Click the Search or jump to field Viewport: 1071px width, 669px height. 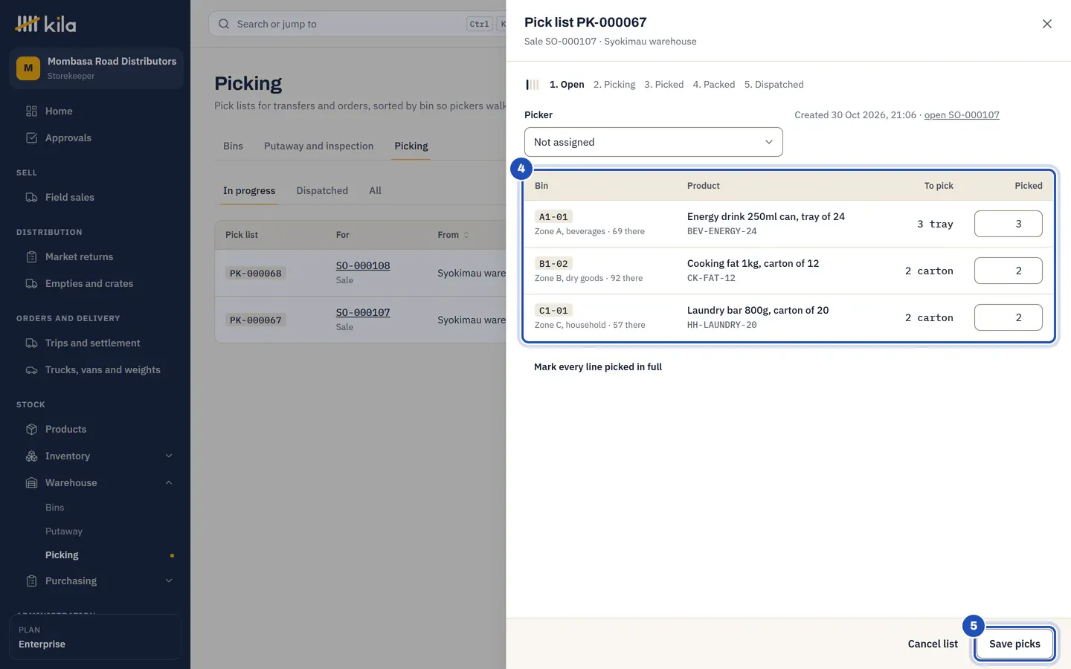(x=357, y=24)
